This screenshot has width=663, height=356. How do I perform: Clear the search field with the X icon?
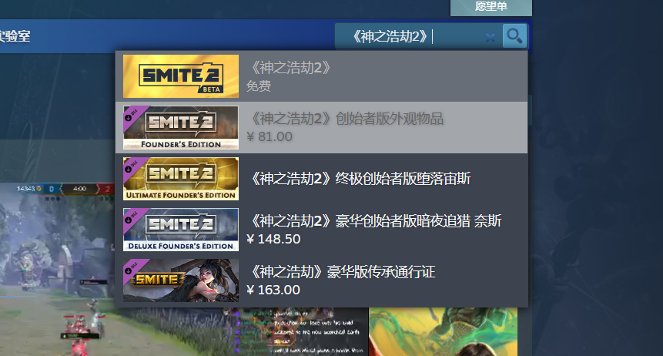click(x=491, y=38)
